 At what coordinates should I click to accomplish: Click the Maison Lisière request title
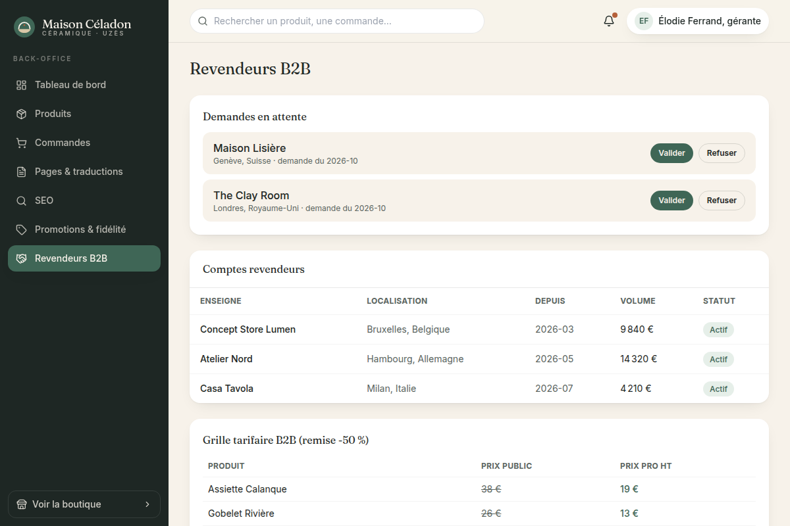coord(250,148)
